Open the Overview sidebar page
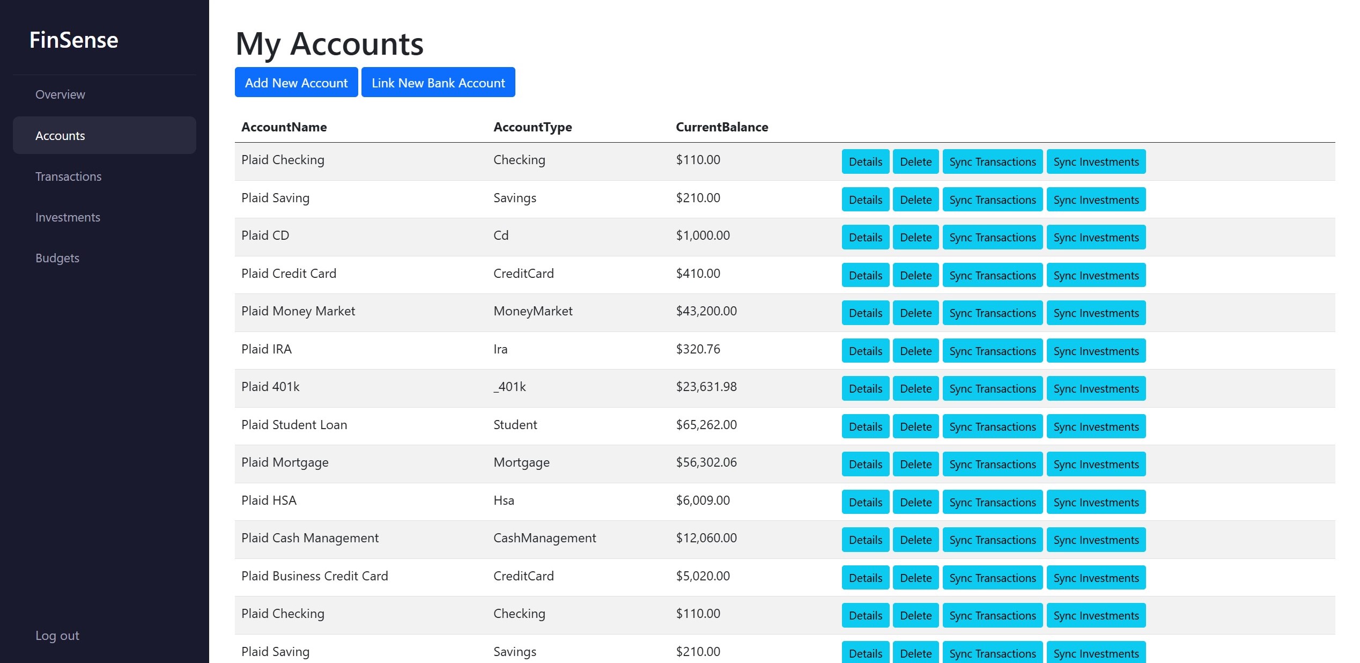 tap(60, 94)
